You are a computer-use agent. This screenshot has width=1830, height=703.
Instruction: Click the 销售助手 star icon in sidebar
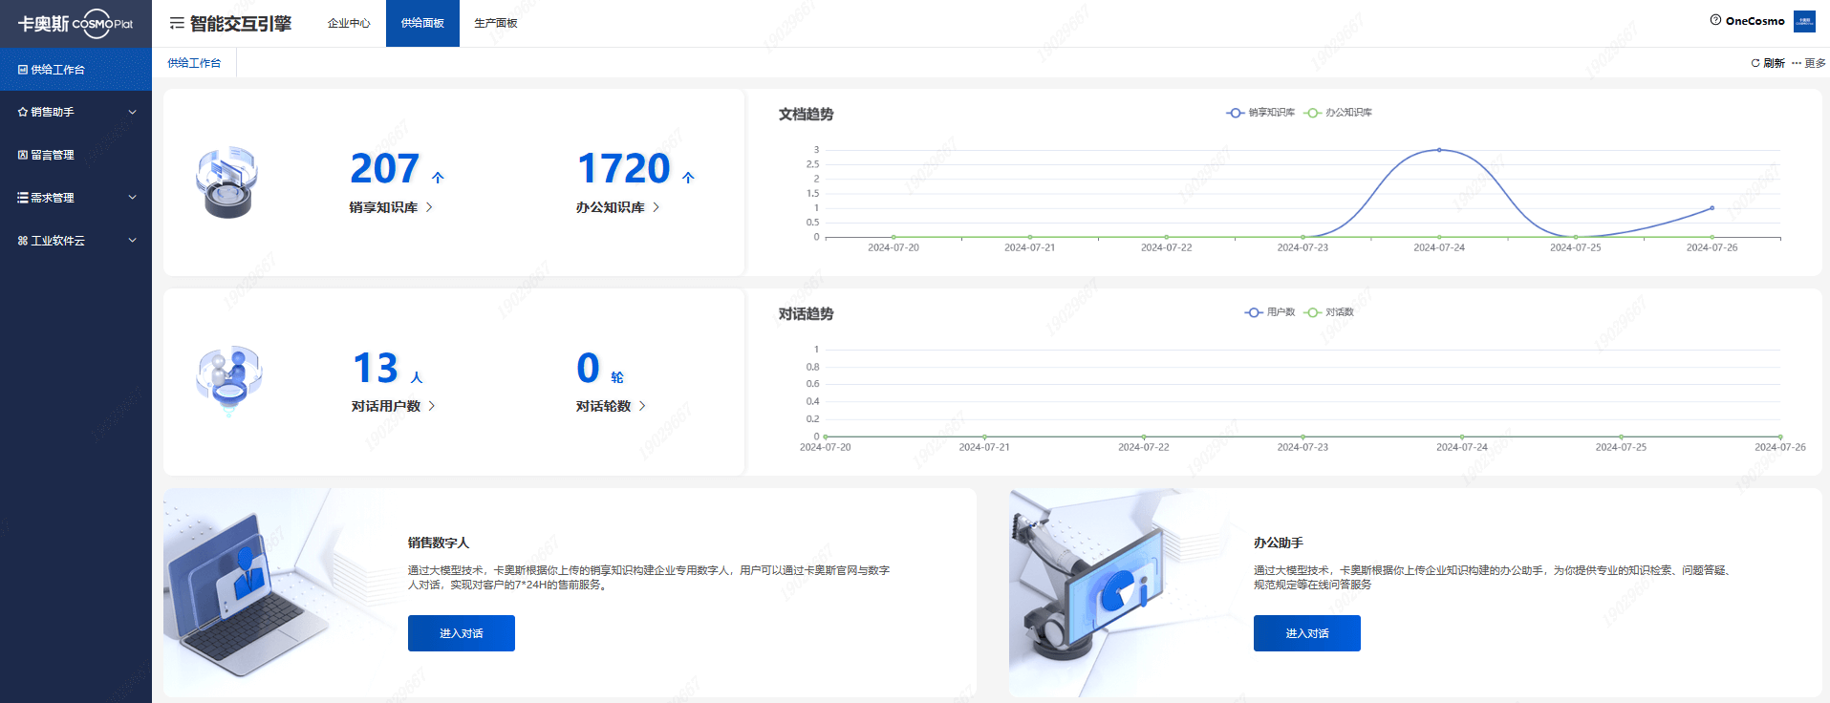tap(23, 112)
